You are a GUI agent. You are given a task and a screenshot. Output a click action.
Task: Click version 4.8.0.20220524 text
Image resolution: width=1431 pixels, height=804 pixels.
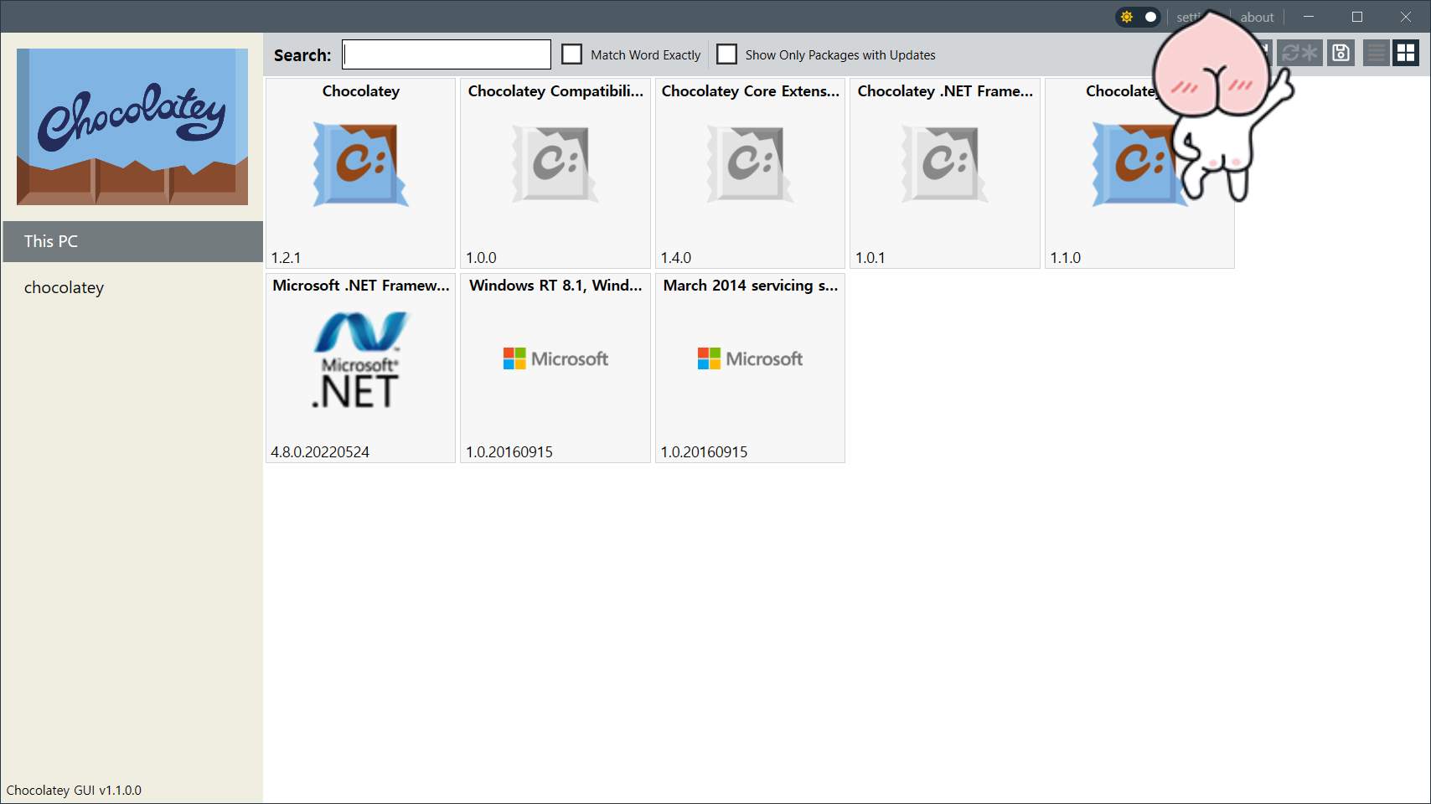tap(320, 452)
